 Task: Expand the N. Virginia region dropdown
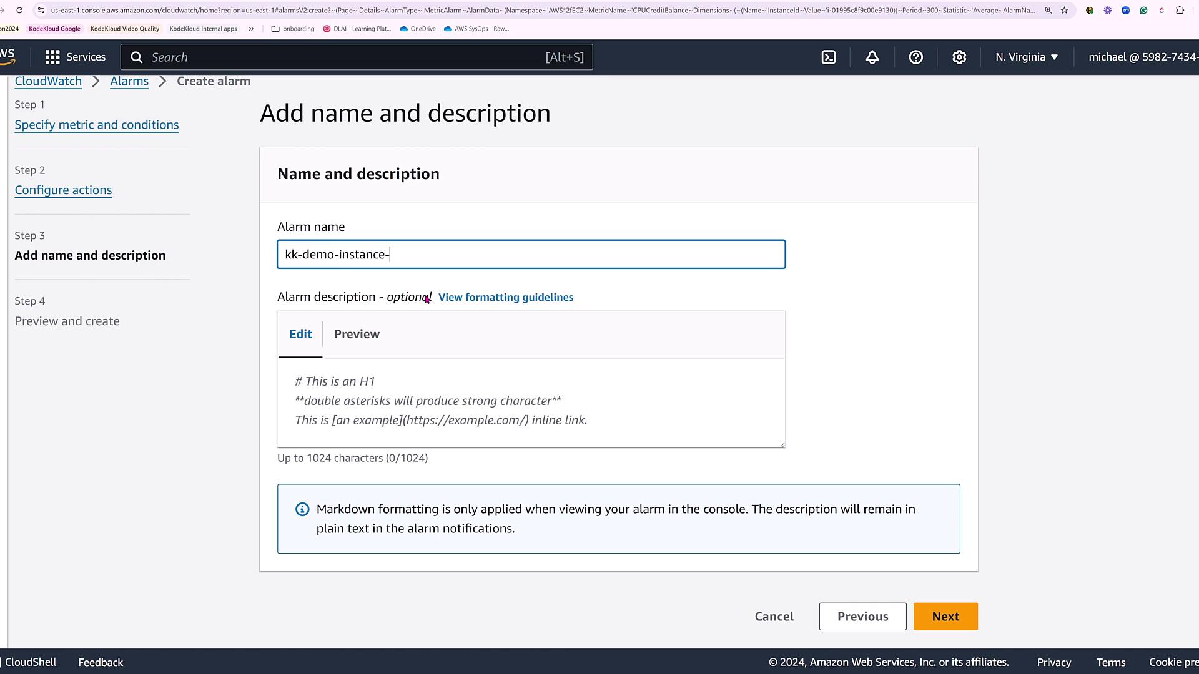tap(1027, 57)
